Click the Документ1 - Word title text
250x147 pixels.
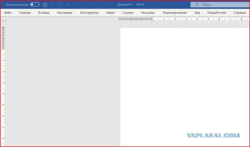[x=130, y=4]
